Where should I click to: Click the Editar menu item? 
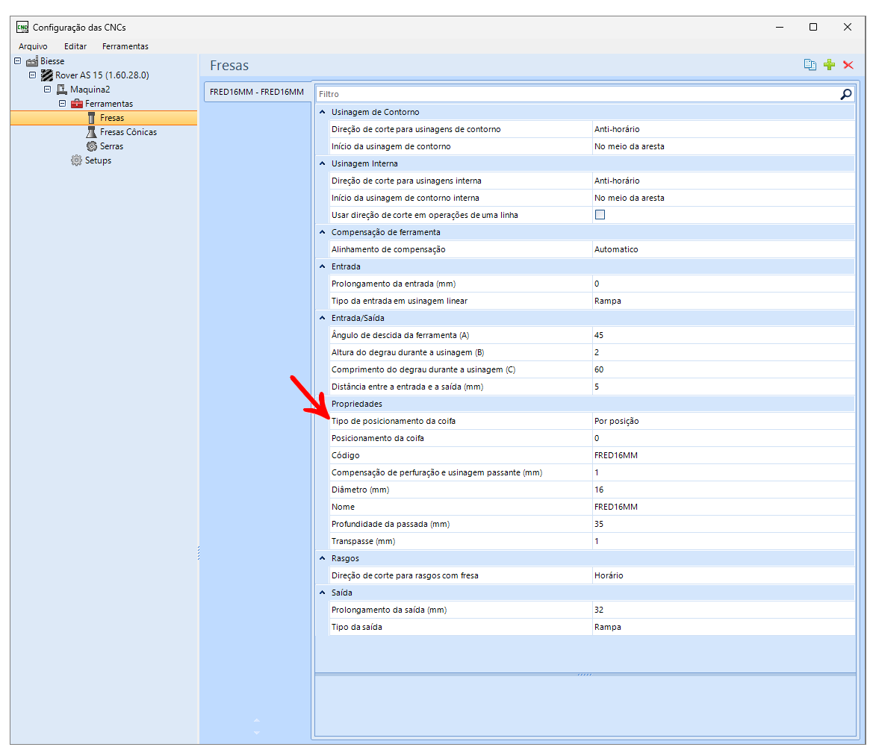coord(75,46)
